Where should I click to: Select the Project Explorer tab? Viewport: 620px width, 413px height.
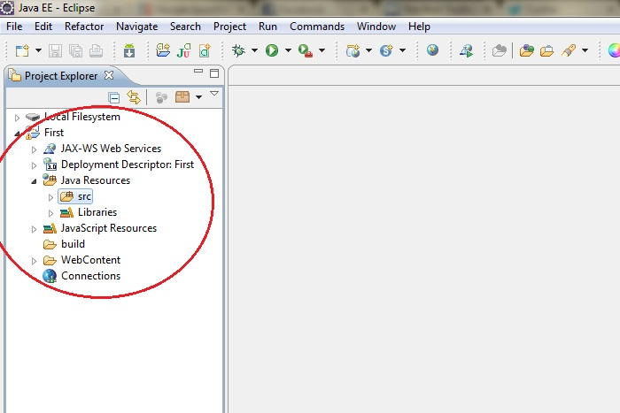[61, 75]
